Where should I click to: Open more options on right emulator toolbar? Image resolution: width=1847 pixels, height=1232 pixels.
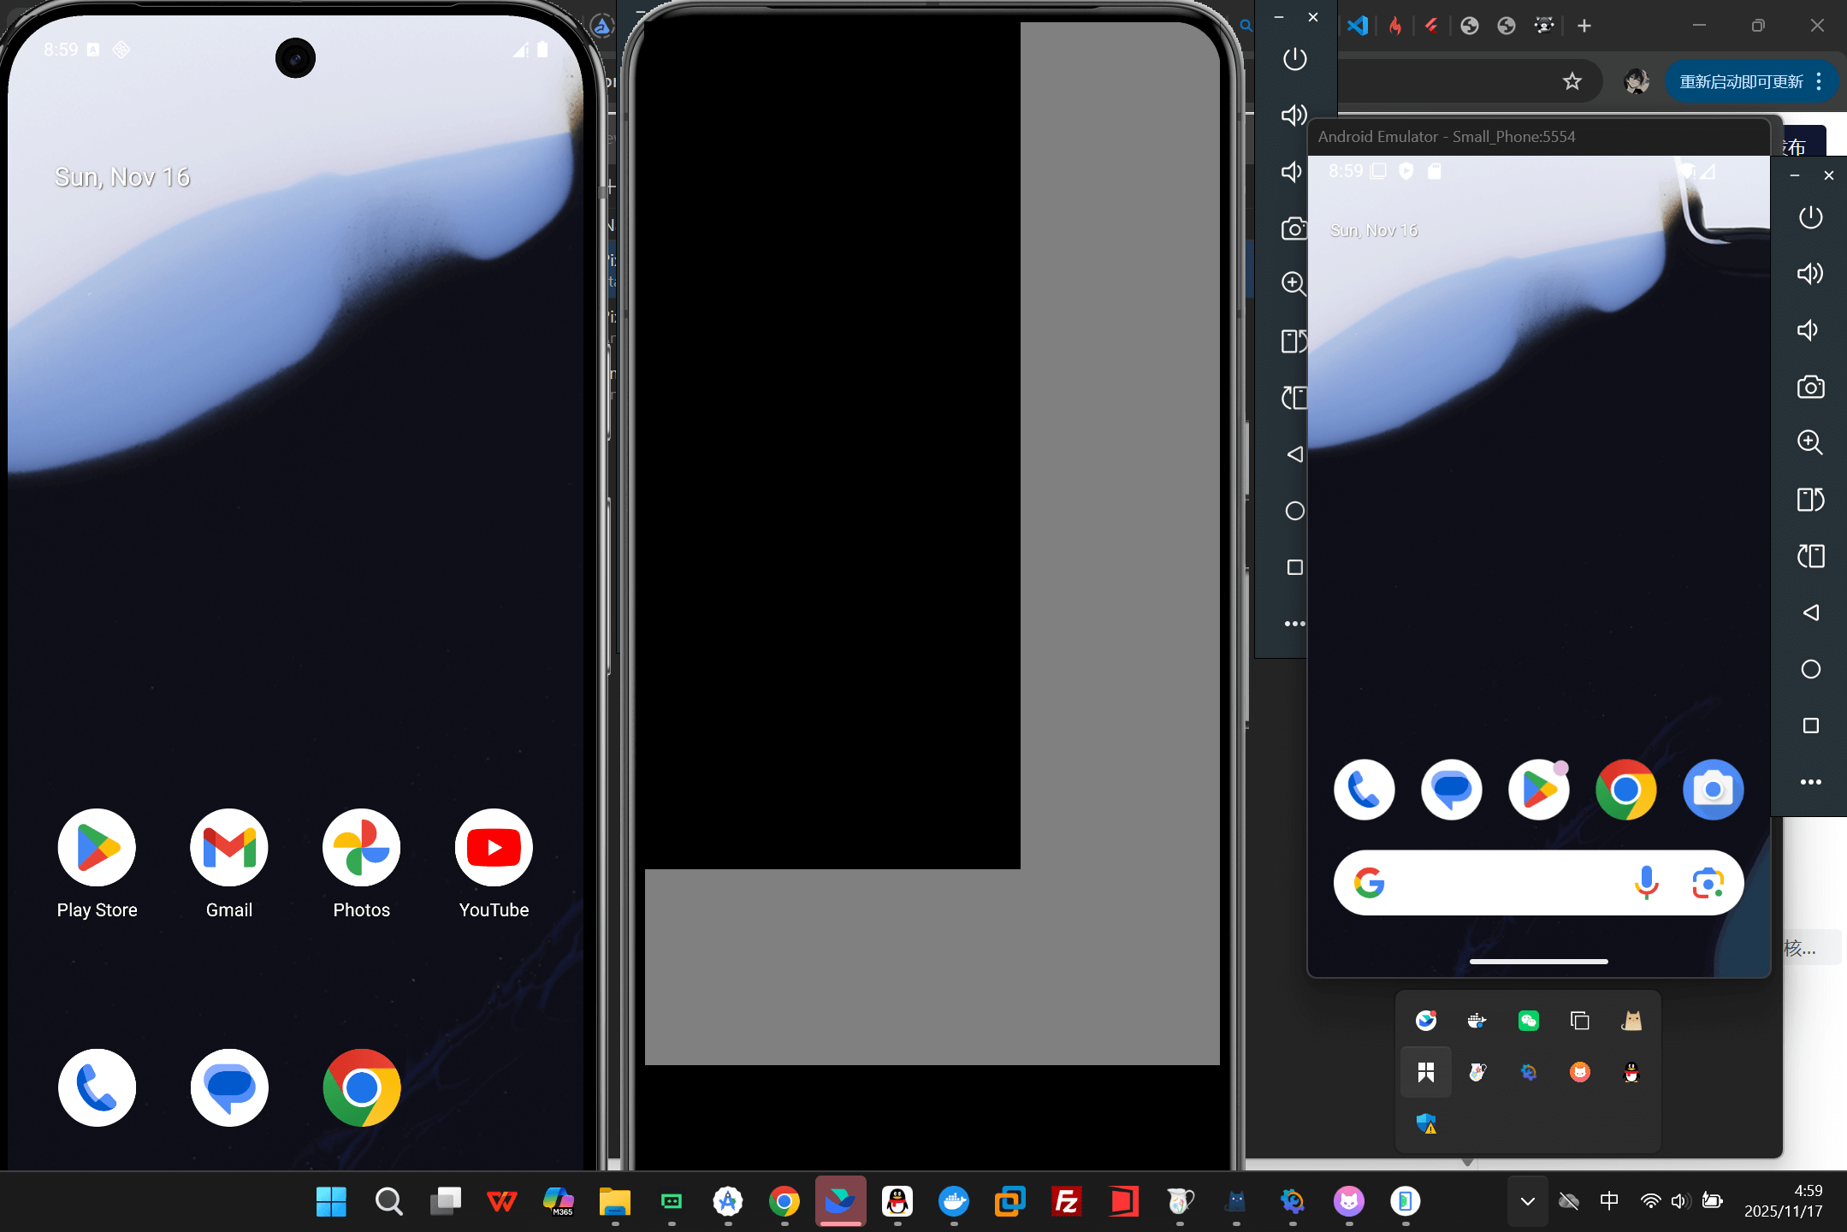(1810, 782)
